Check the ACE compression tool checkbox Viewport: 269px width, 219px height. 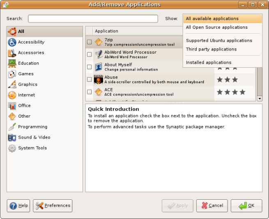point(90,92)
